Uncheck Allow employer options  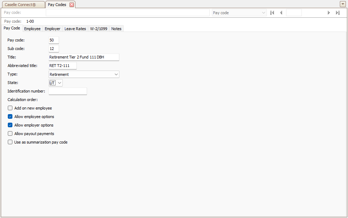coord(10,125)
